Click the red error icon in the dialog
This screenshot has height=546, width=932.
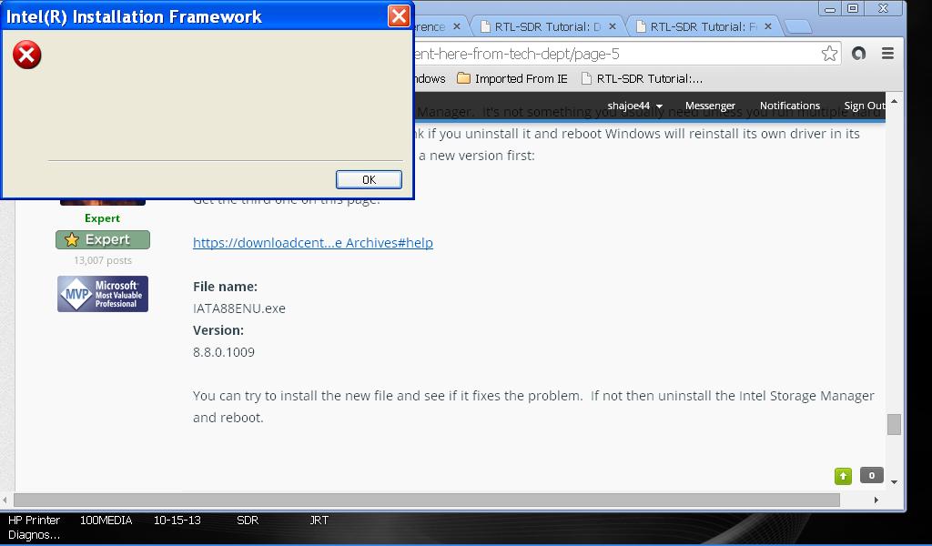26,56
